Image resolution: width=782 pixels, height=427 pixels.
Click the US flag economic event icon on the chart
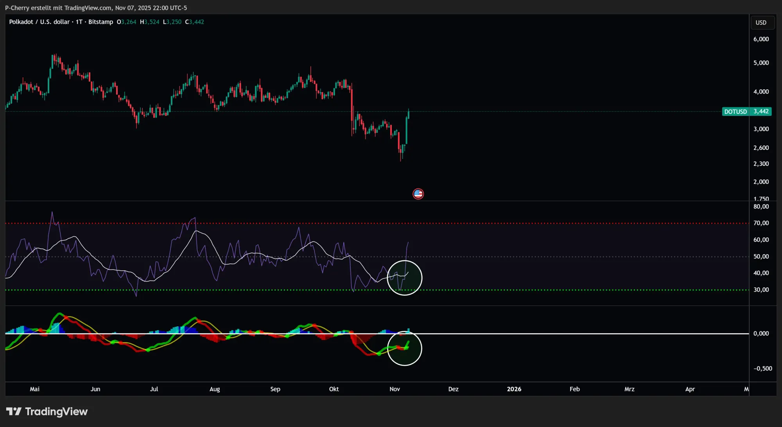(418, 194)
